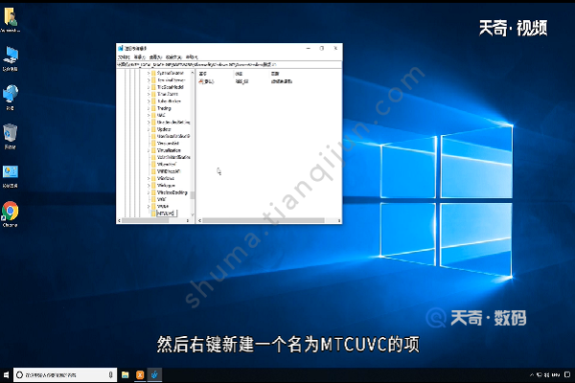Click the 类型 column header

point(239,74)
